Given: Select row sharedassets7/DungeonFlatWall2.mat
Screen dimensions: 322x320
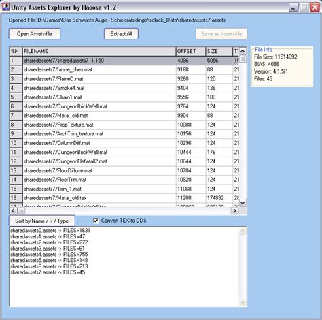Looking at the screenshot, I should [124, 161].
